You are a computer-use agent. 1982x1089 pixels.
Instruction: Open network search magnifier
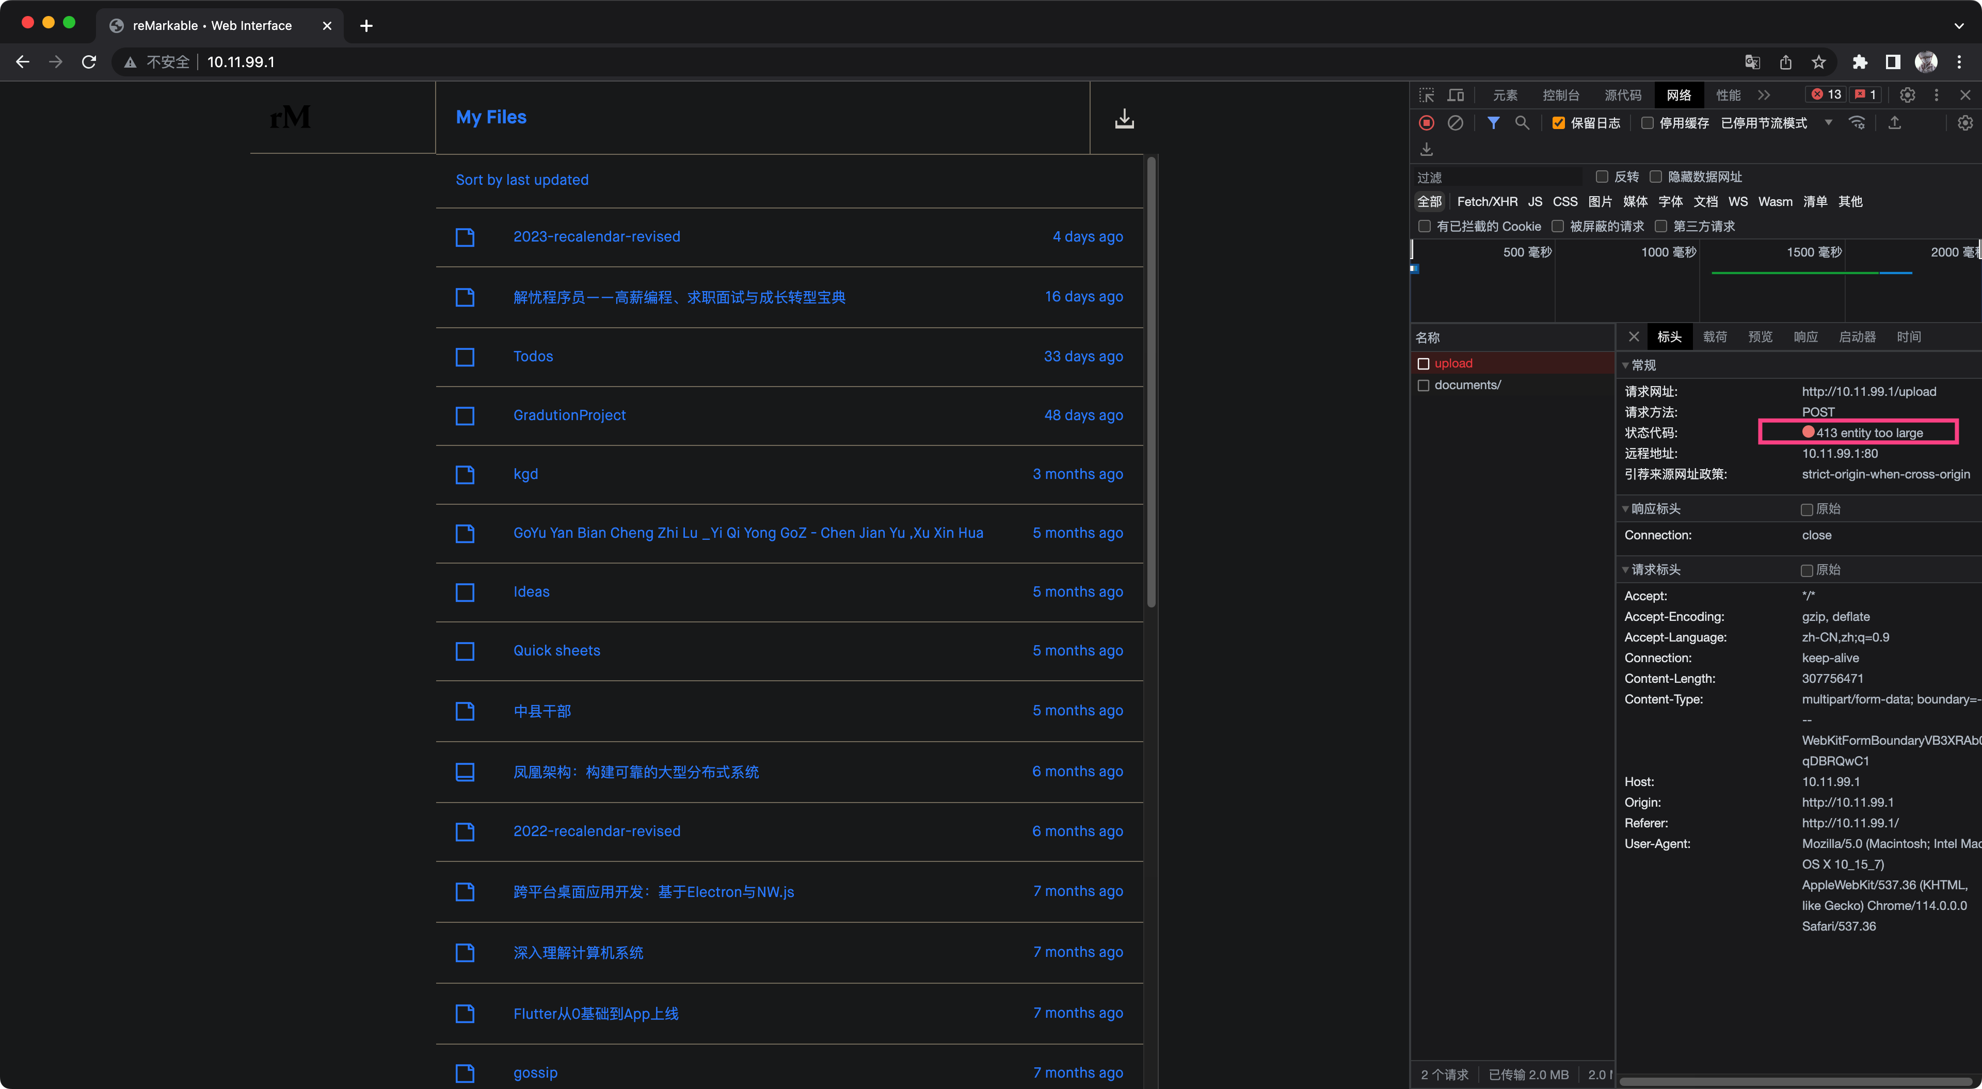[1522, 122]
